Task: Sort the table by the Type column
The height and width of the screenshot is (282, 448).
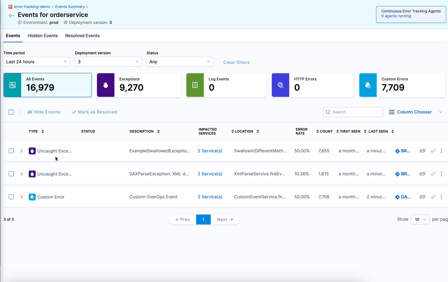Action: coord(43,132)
